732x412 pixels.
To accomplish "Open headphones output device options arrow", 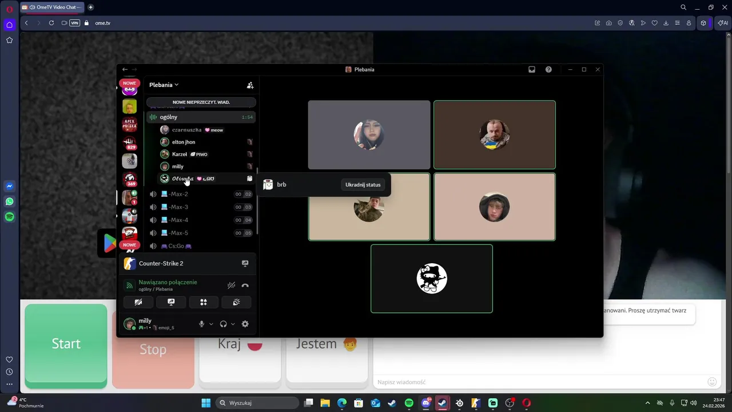I will point(233,324).
